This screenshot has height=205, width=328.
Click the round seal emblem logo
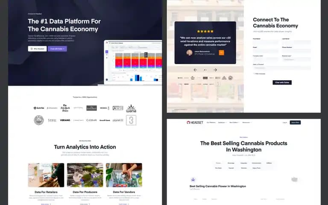point(39,120)
